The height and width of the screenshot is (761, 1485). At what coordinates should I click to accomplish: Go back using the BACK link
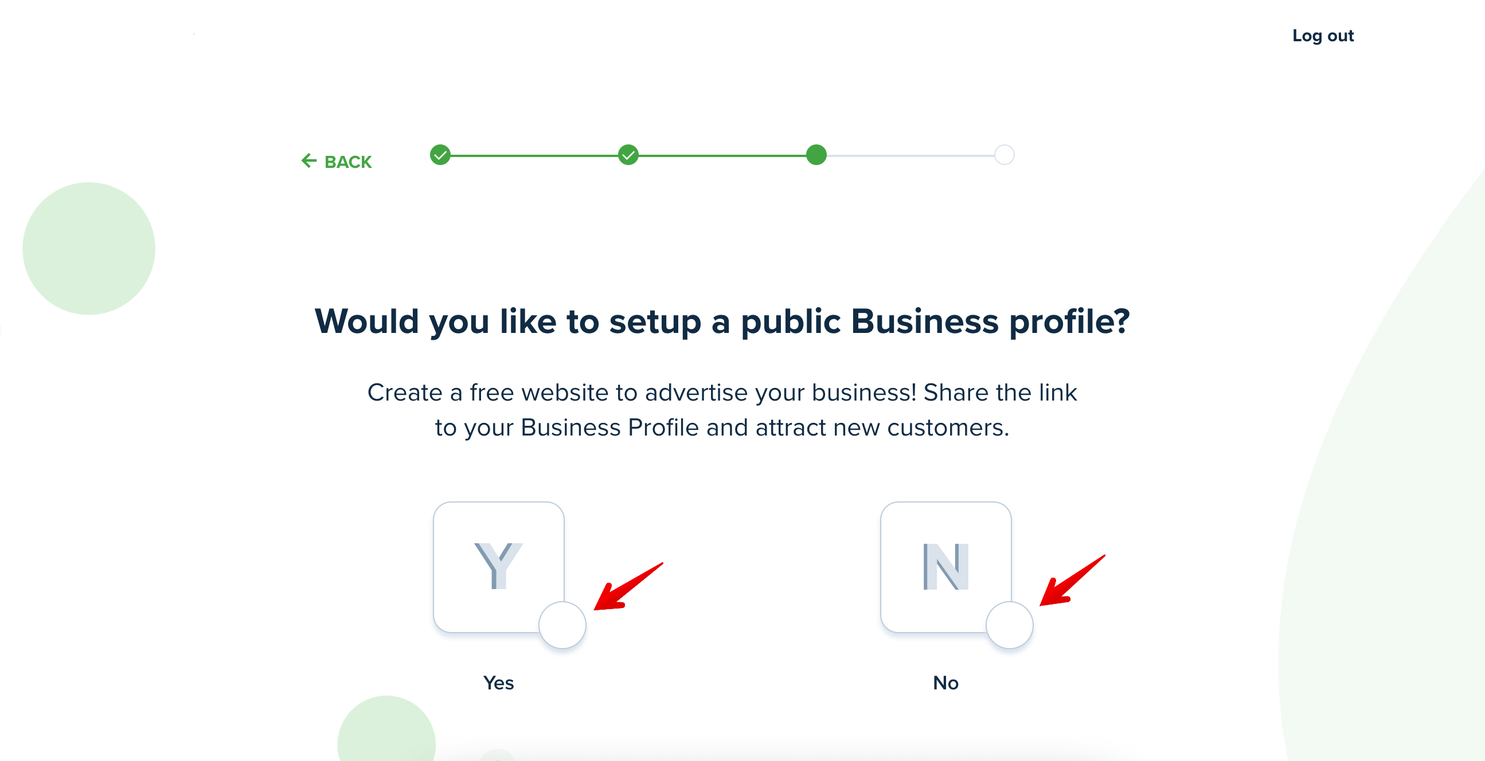337,161
